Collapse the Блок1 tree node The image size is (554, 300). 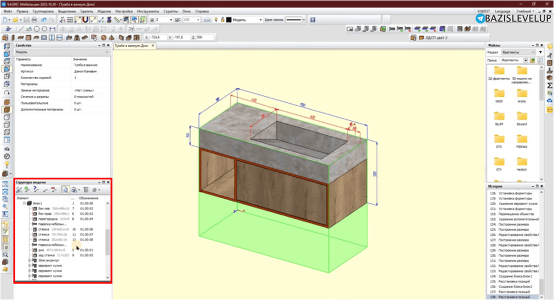(x=24, y=203)
